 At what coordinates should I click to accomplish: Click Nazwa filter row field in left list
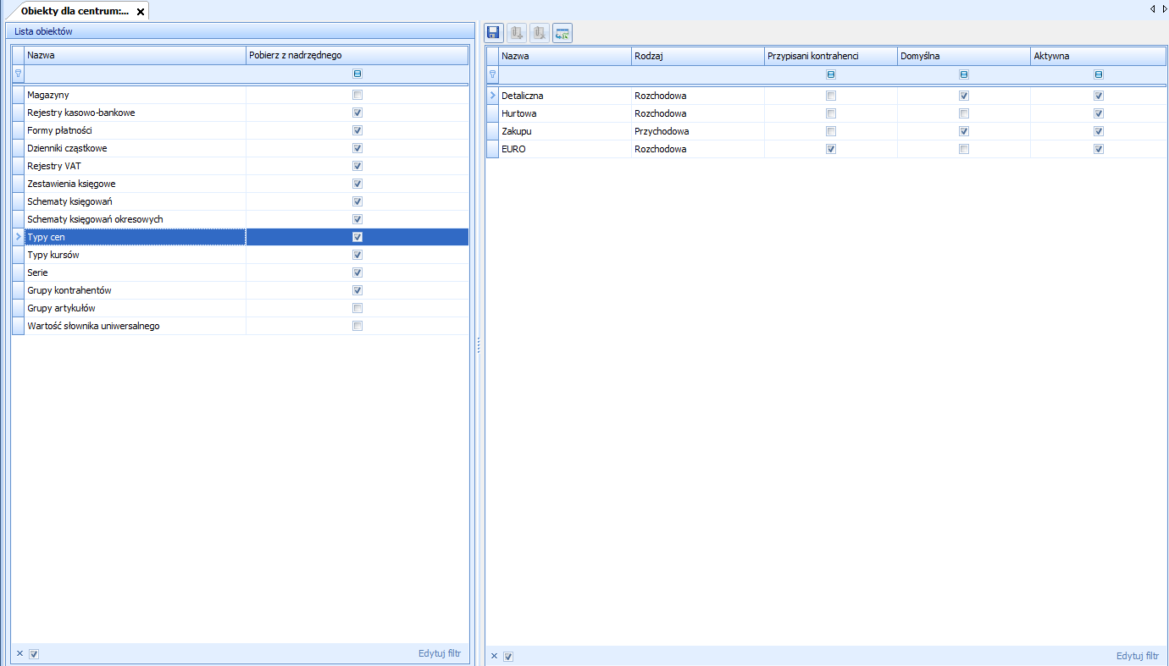[x=135, y=74]
